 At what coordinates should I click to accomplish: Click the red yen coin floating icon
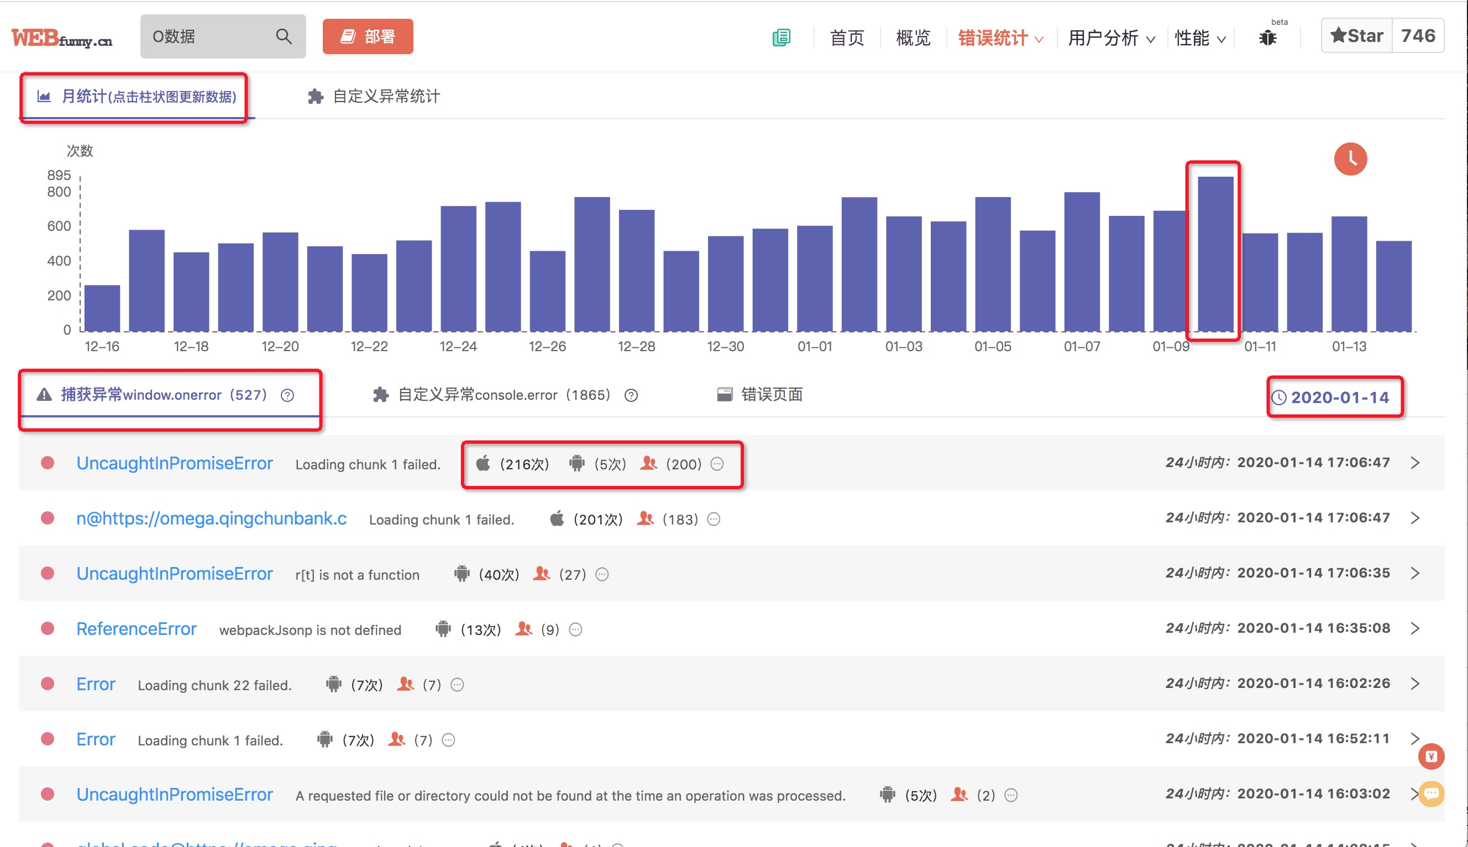pyautogui.click(x=1431, y=756)
